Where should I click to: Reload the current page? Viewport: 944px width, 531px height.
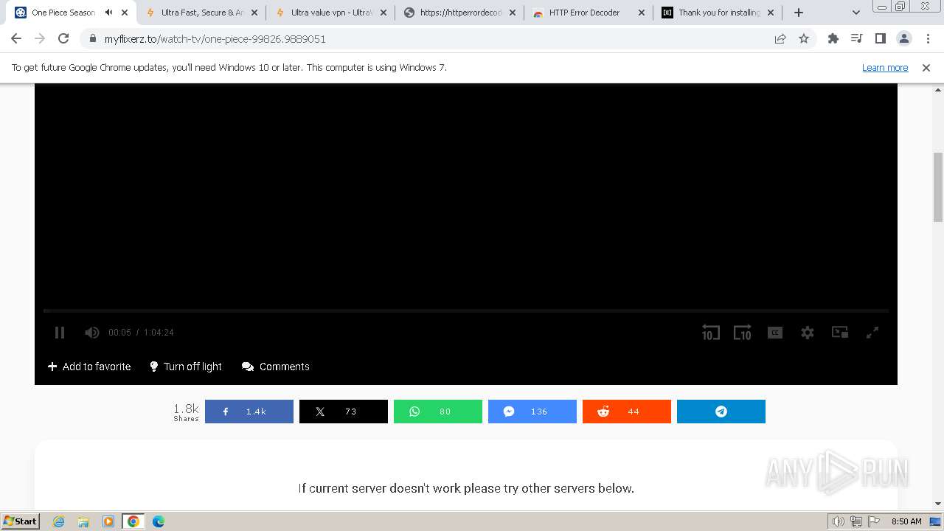click(63, 39)
